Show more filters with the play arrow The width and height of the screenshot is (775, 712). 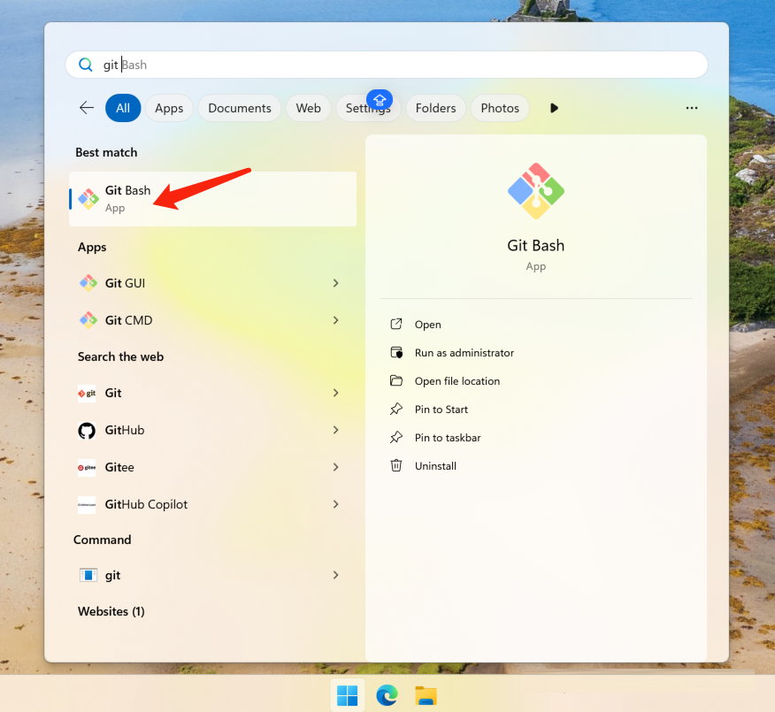click(x=554, y=108)
